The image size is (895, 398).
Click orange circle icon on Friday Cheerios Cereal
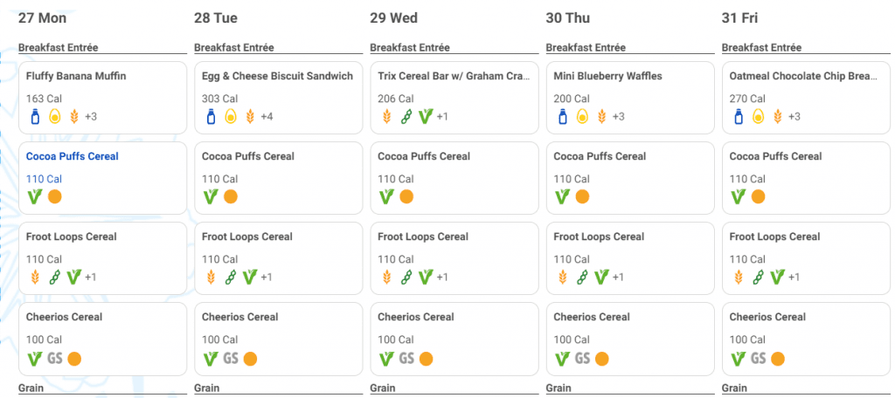pos(777,359)
